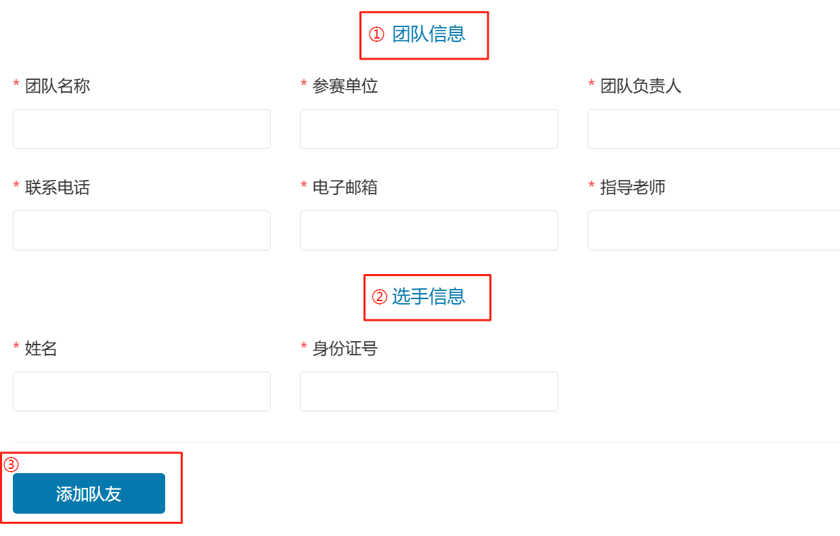Click inside the 团队名称 input field
840x536 pixels.
[141, 129]
